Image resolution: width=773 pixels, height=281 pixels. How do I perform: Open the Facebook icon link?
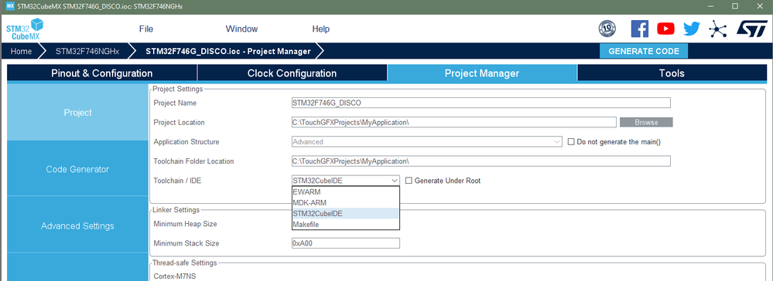[639, 29]
